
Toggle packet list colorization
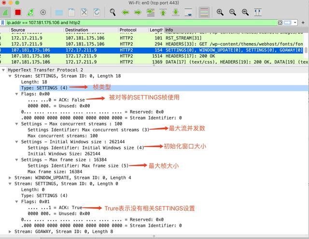pos(204,12)
